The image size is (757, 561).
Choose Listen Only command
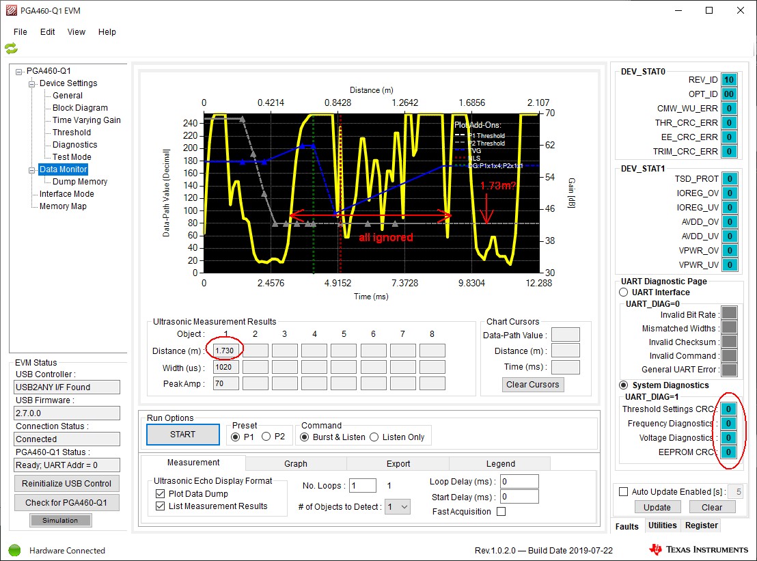tap(374, 437)
